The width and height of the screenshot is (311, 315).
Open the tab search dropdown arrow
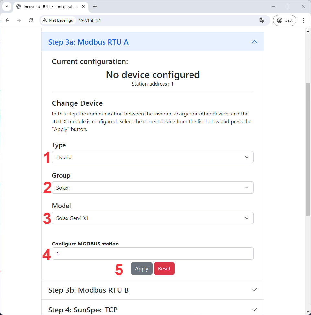click(x=6, y=6)
